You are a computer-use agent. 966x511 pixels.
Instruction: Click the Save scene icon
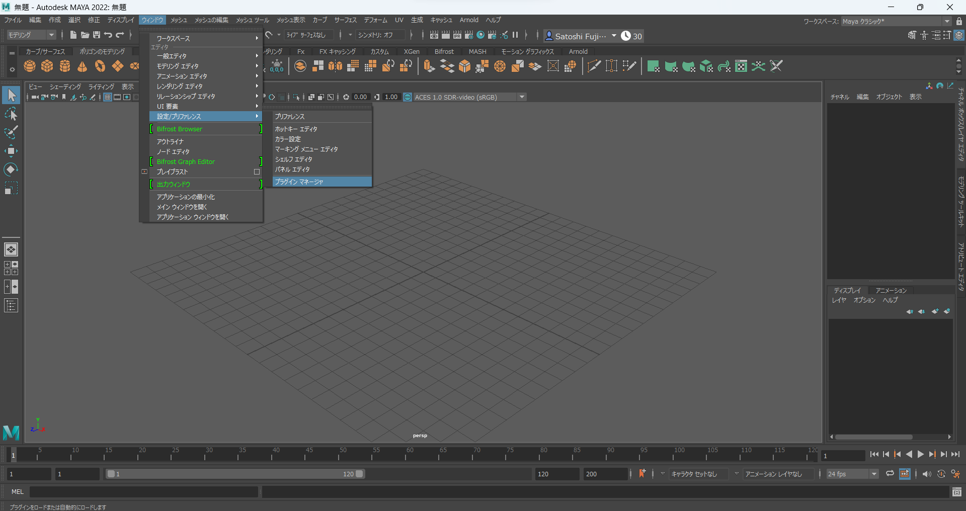click(97, 35)
